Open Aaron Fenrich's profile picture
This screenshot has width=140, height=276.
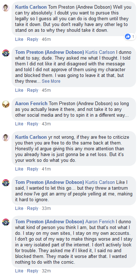point(6,104)
